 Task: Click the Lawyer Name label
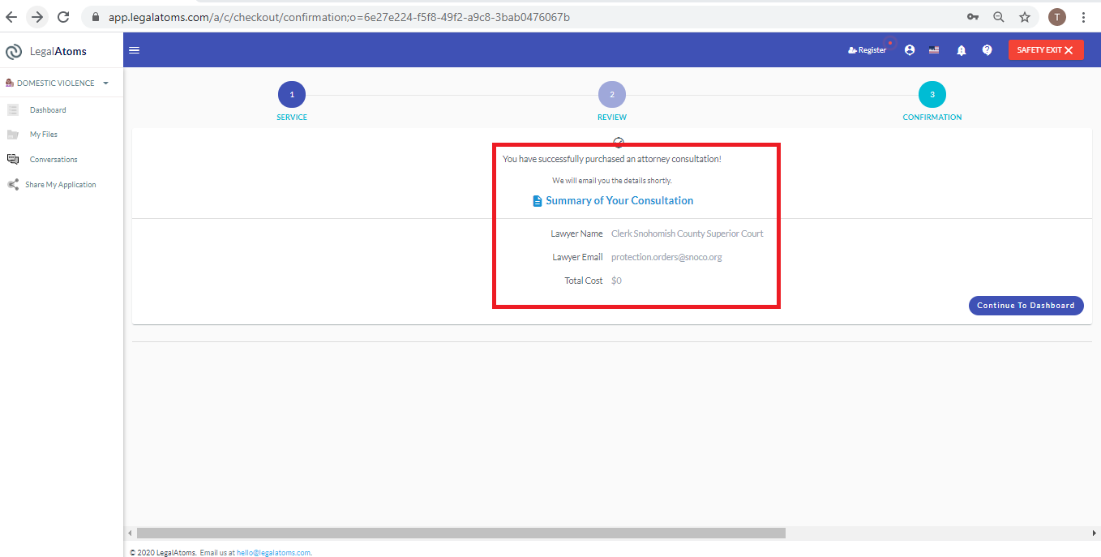576,234
